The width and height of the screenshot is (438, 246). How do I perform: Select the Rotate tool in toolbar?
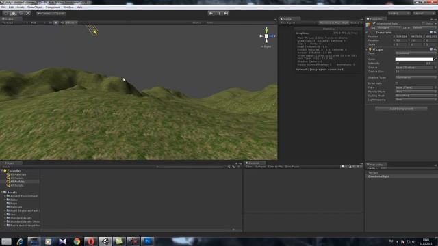coord(21,13)
